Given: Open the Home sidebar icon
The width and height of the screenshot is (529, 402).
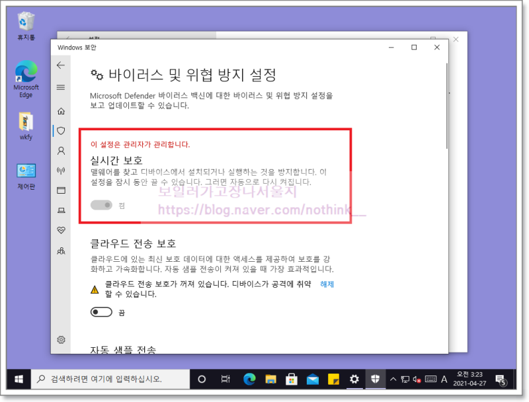Looking at the screenshot, I should (61, 111).
